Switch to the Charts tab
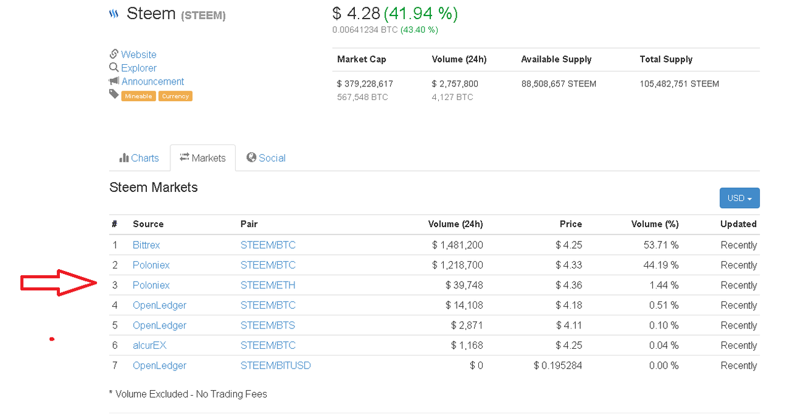790x416 pixels. pos(139,158)
